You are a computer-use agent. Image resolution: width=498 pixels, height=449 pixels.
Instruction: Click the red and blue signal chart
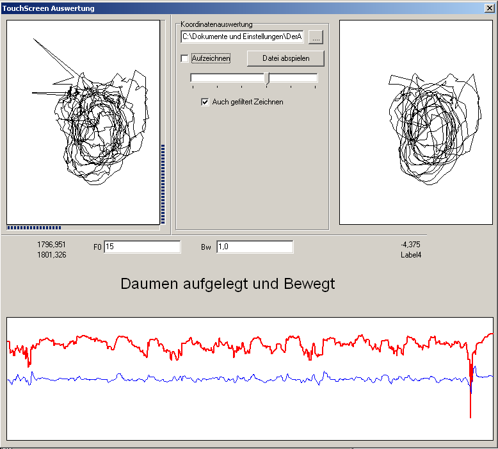250,379
